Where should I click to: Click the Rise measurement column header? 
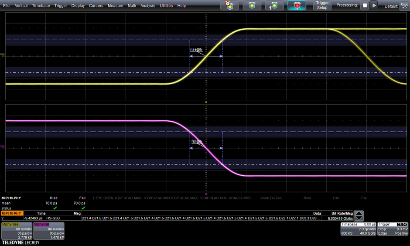[x=54, y=198]
